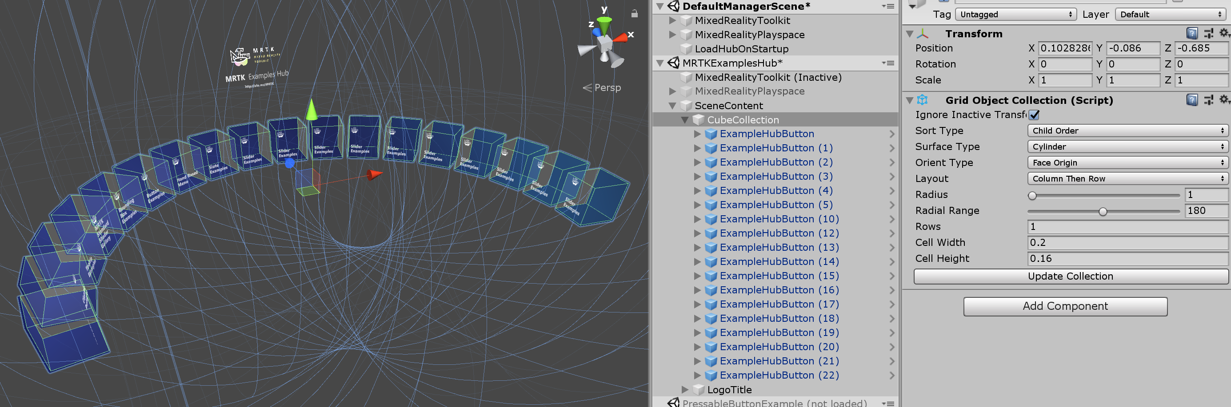Screen dimensions: 1231x407
Task: Click the Grid Object Collection script icon
Action: point(922,100)
